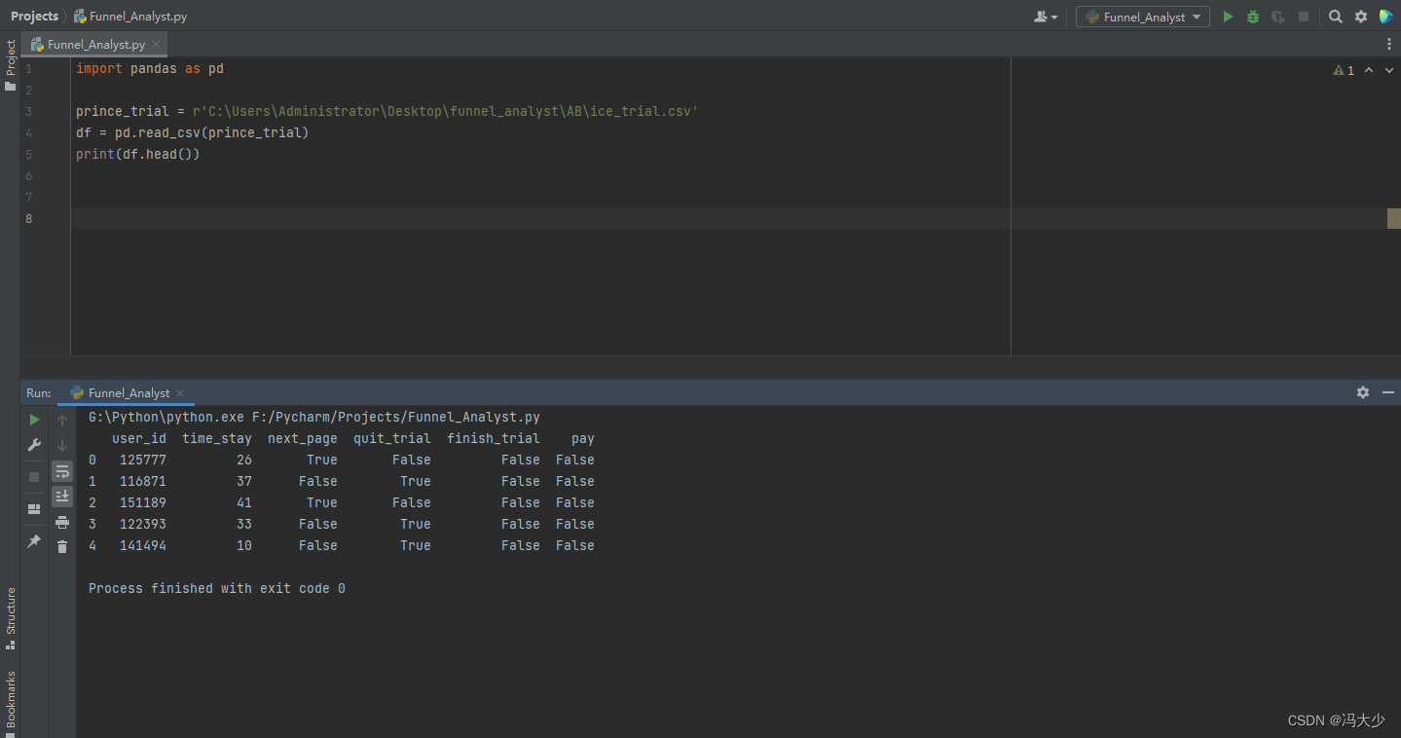
Task: Click user_id value 122393 in output
Action: click(143, 525)
